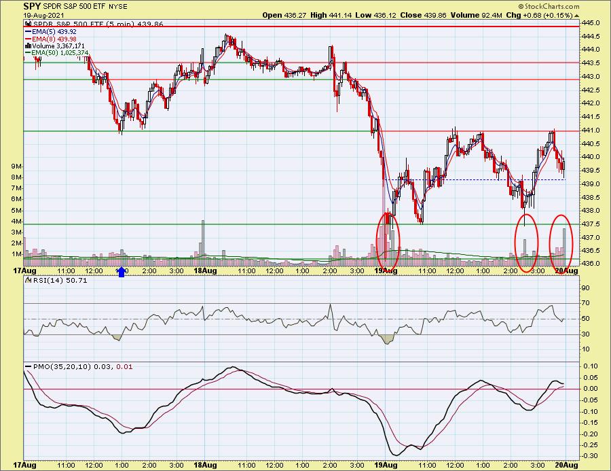Image resolution: width=611 pixels, height=471 pixels.
Task: Click the 444.0 price axis label
Action: (x=591, y=50)
